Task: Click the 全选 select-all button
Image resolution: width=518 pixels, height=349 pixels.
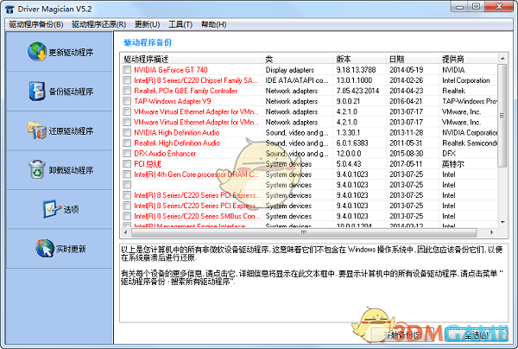Action: click(x=476, y=334)
